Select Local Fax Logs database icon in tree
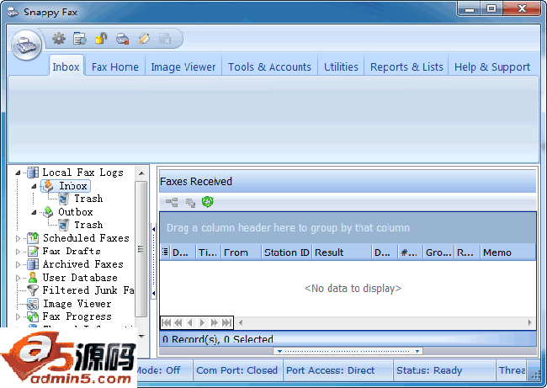The height and width of the screenshot is (388, 547). point(33,173)
